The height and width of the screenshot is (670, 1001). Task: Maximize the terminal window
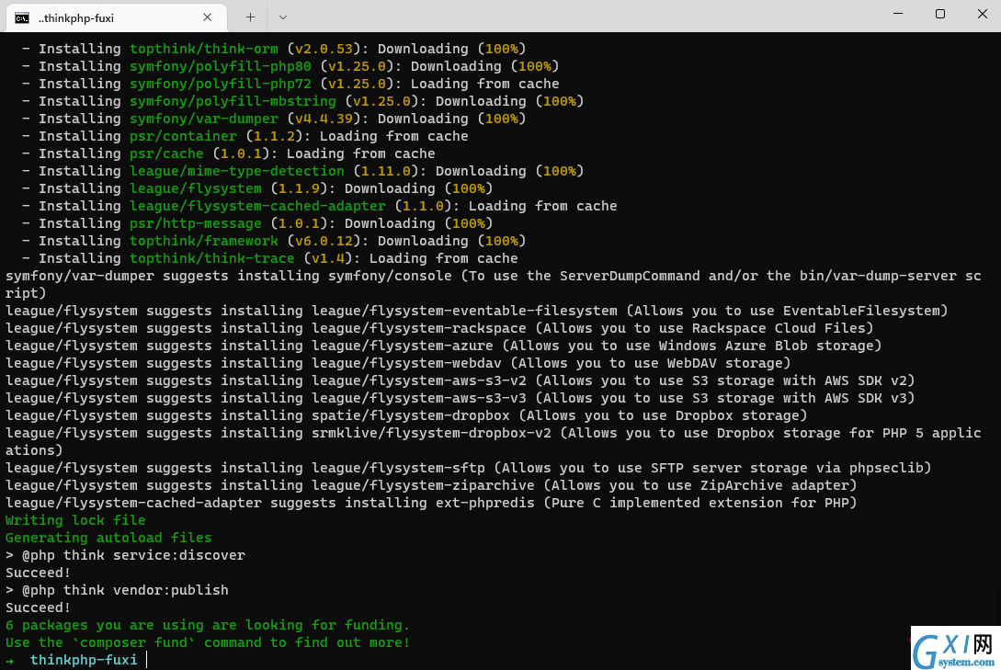coord(939,14)
